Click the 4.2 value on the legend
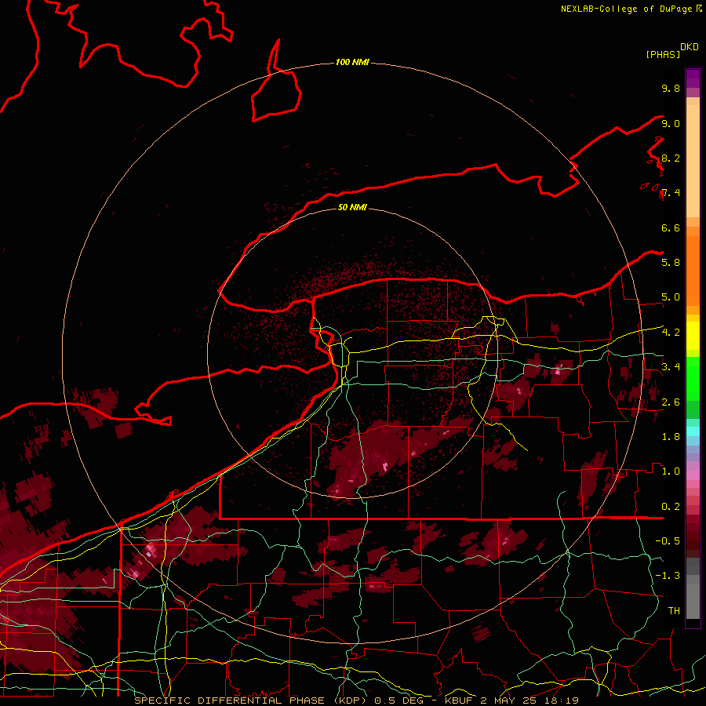Screen dimensions: 706x706 point(671,333)
